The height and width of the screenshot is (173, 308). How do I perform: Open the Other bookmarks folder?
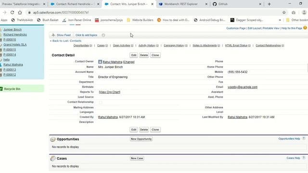coord(297,20)
